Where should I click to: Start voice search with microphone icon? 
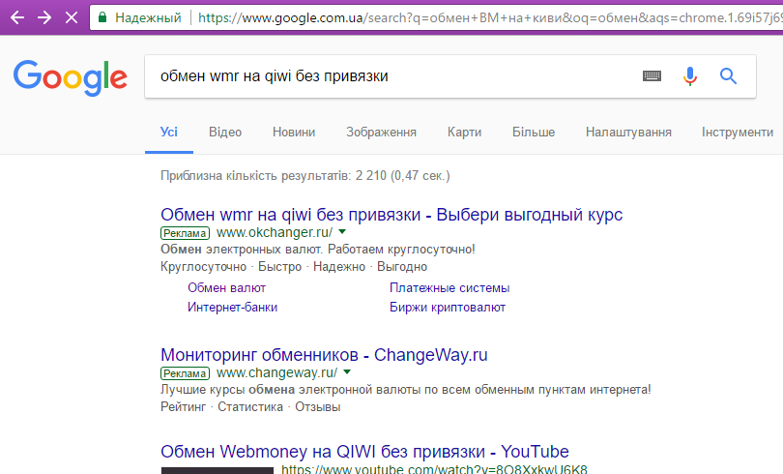pos(689,76)
